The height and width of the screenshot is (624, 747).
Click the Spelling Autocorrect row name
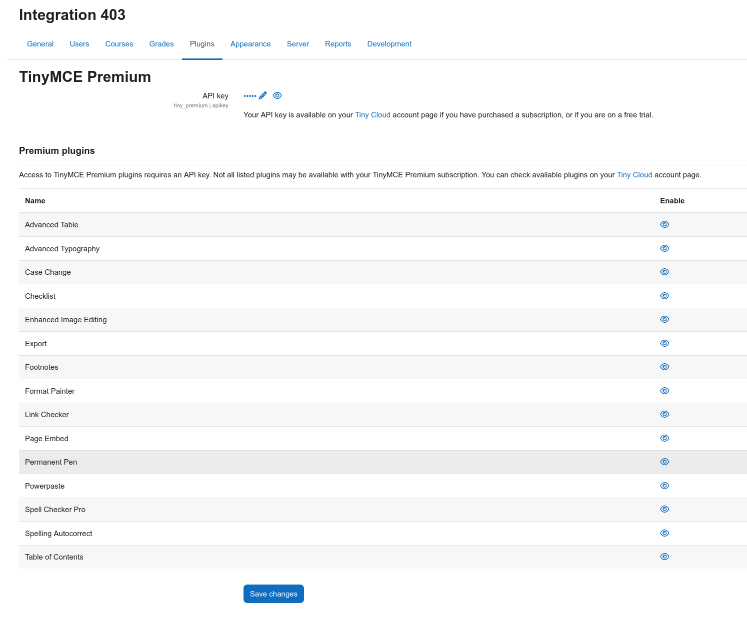58,534
